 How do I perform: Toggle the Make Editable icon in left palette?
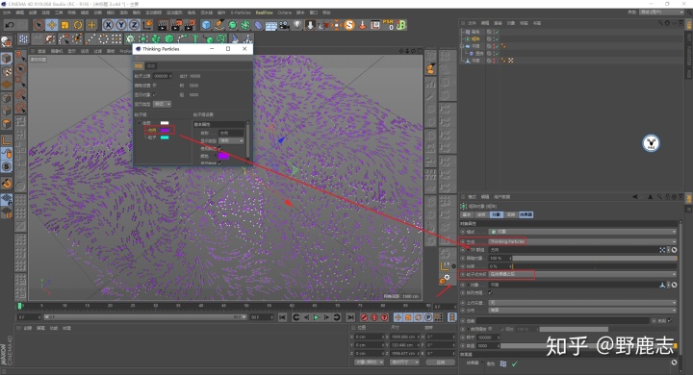pos(7,42)
